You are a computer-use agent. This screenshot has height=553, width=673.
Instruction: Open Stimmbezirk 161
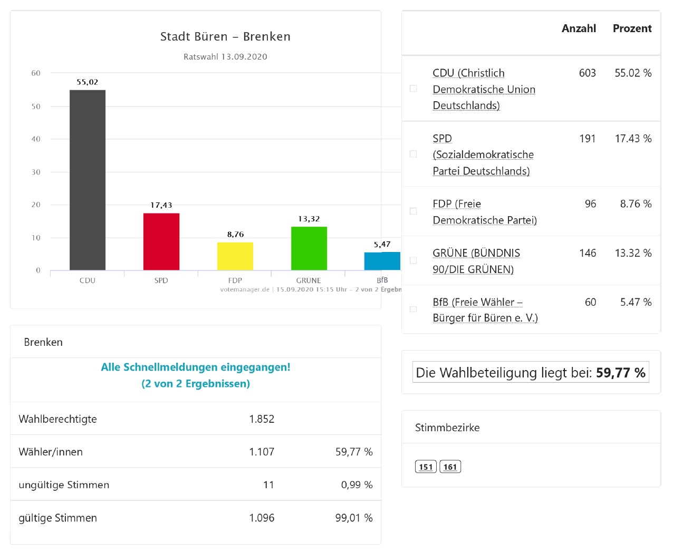point(450,467)
